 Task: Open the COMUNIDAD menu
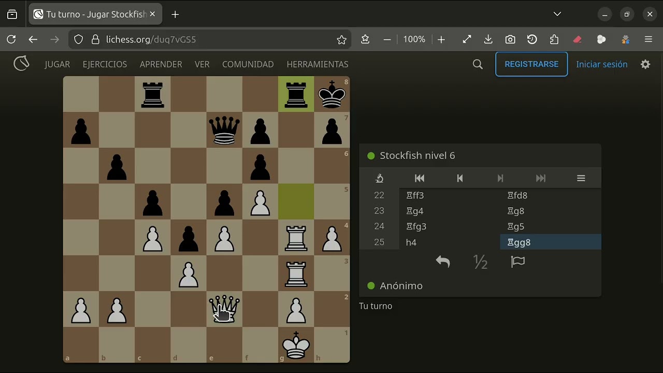[248, 64]
